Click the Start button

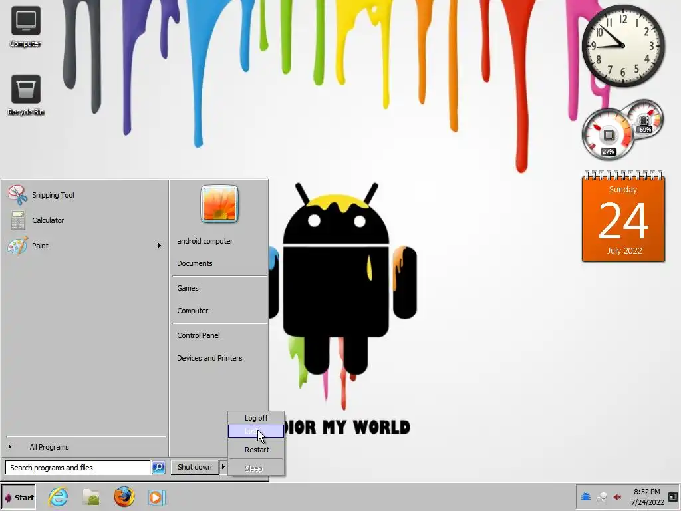[19, 498]
